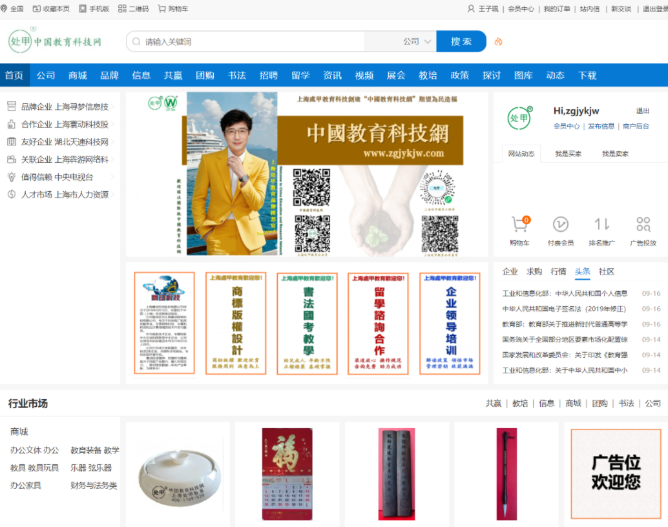Image resolution: width=668 pixels, height=527 pixels.
Task: Expand the 人才市场 row chevron
Action: [x=113, y=194]
